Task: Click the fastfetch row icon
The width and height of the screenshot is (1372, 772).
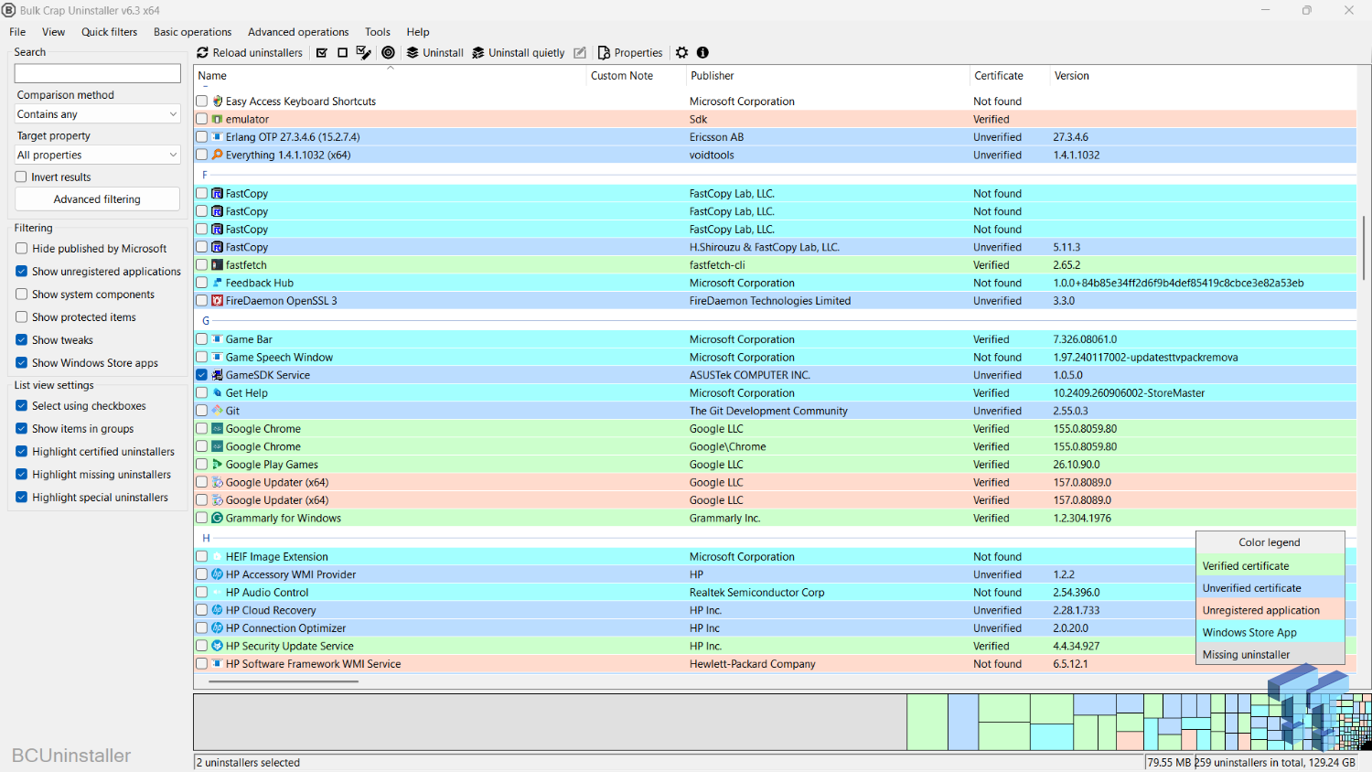Action: pos(218,265)
